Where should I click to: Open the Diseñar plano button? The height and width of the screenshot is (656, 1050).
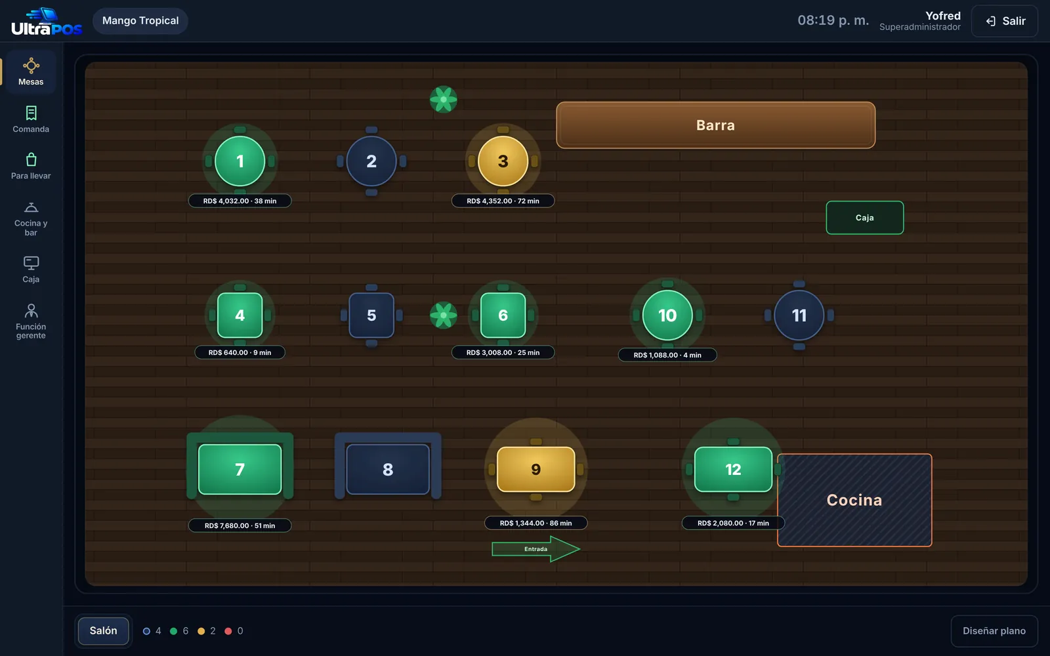point(994,631)
